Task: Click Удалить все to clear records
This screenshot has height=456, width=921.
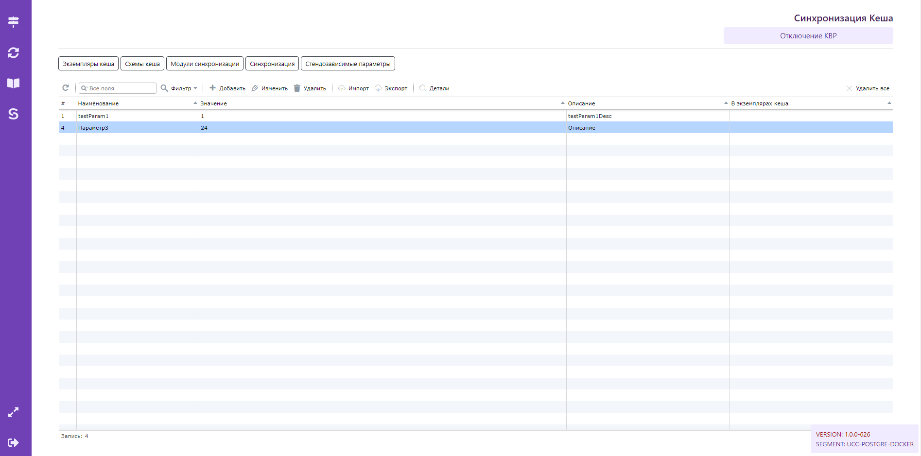Action: (868, 88)
